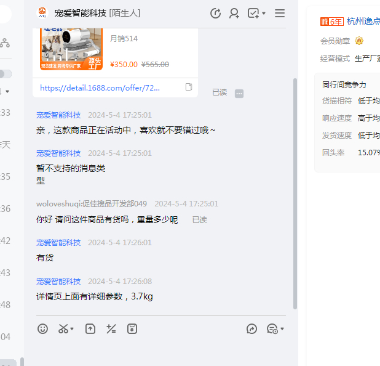The image size is (380, 366).
Task: Copy link using icon beside offer URL
Action: pos(189,87)
